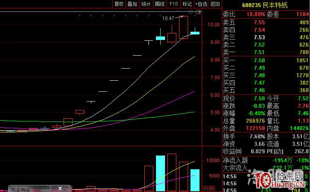
Task: Select the 卖五 ask price 7.55
Action: [x=259, y=23]
